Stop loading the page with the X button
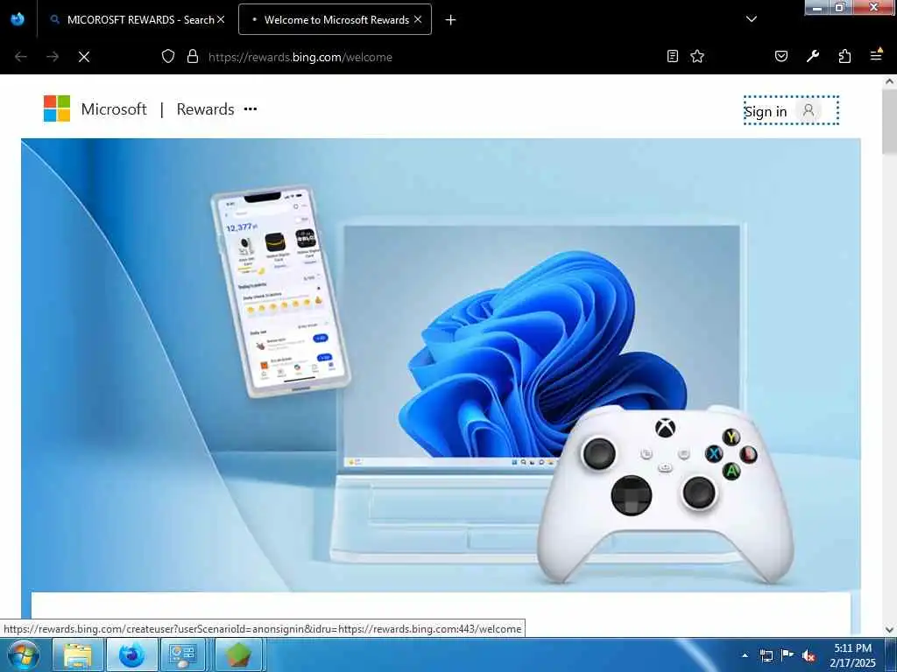This screenshot has height=672, width=897. (x=84, y=57)
